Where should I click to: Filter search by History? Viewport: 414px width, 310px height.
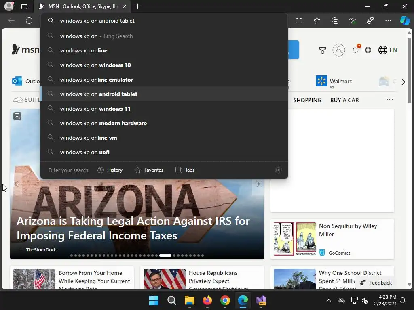tap(110, 170)
